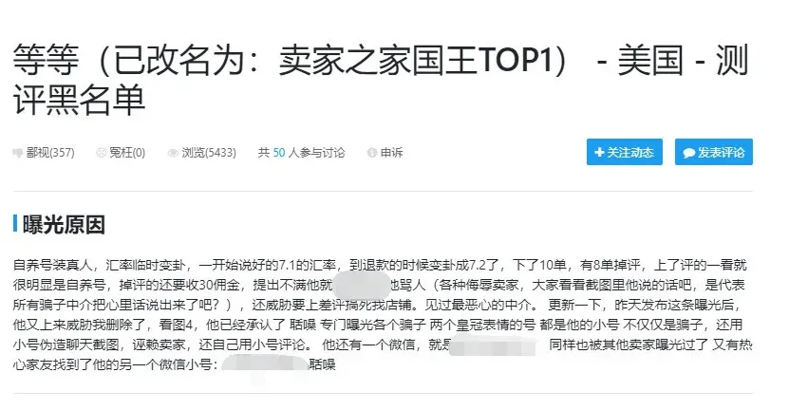The width and height of the screenshot is (789, 410).
Task: Click blurred WeChat ID after 就是
Action: point(493,345)
